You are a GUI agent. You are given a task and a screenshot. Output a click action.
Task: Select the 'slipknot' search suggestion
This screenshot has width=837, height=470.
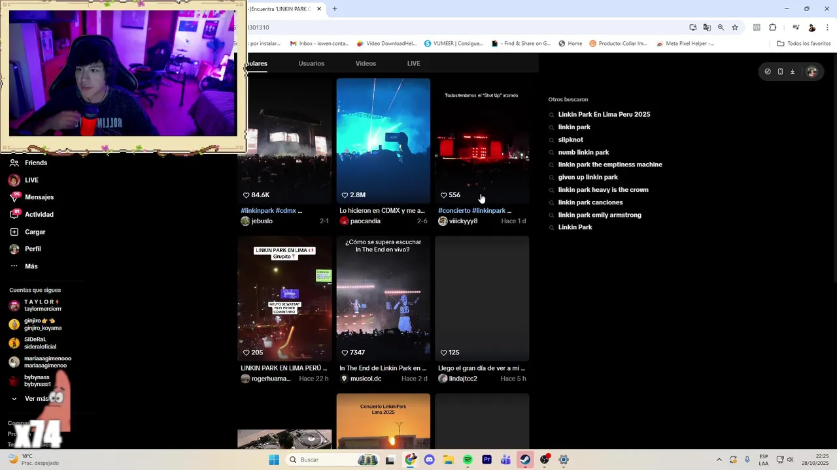click(x=570, y=140)
